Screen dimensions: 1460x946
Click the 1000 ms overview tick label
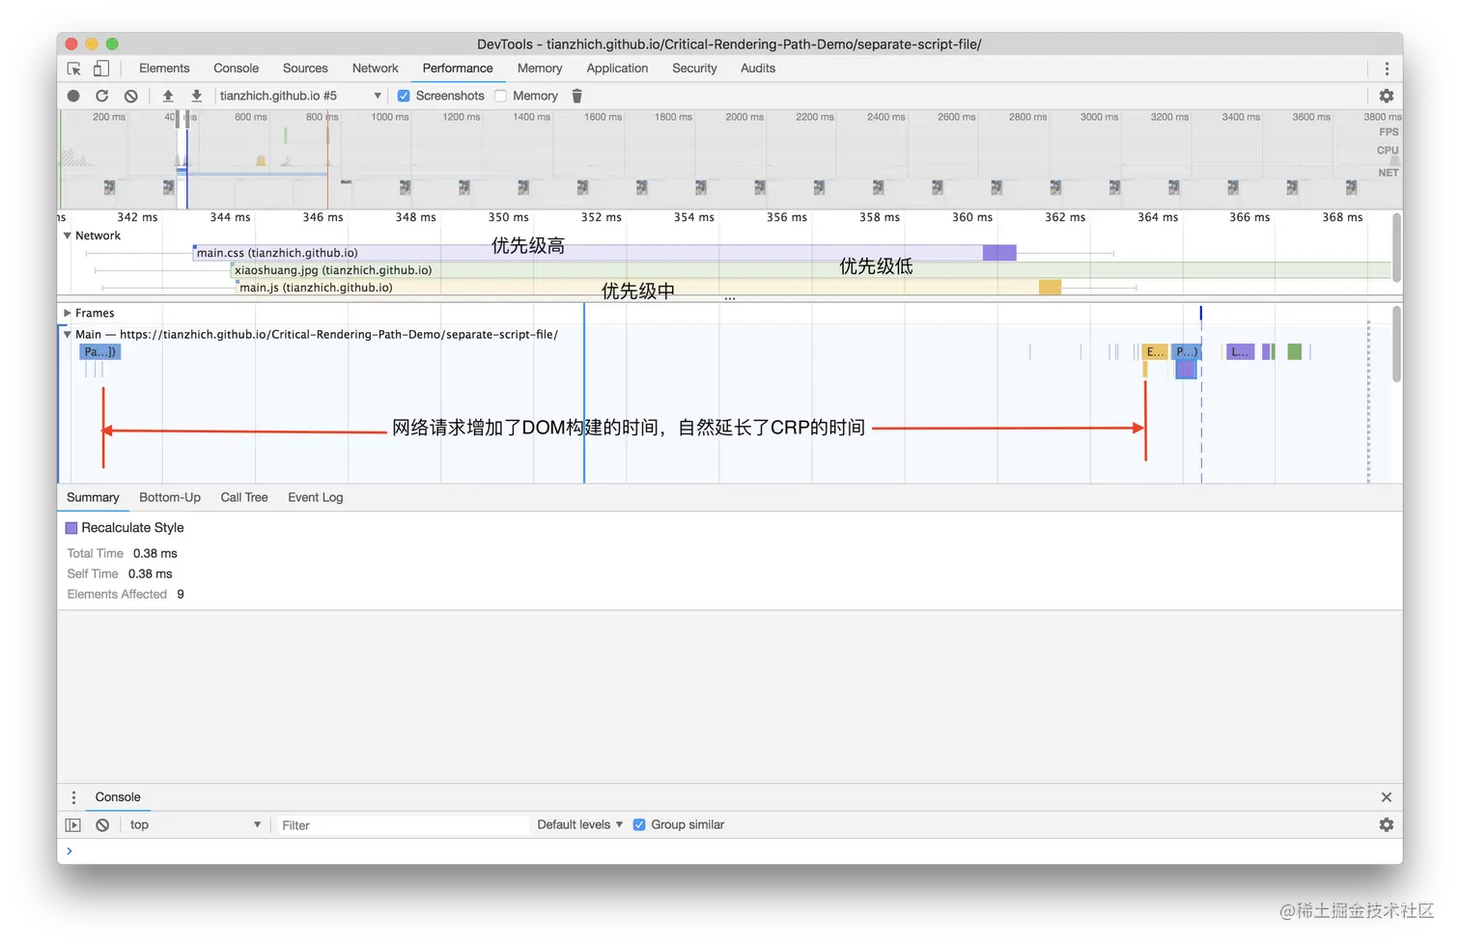point(390,117)
